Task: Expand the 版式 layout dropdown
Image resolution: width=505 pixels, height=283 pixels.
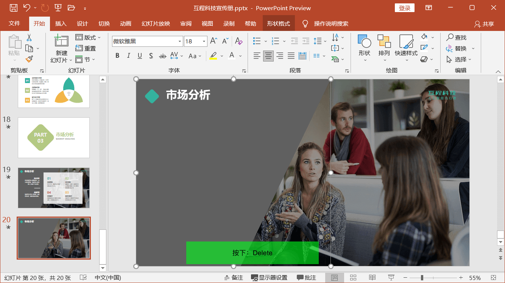Action: point(88,37)
